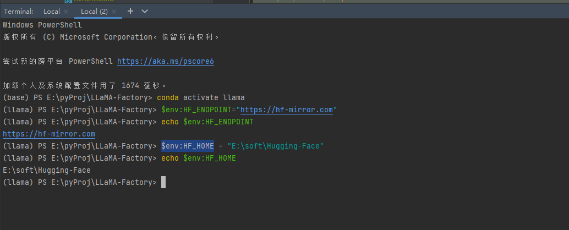Click the "E:\soft\Hugging-Face" quoted string
This screenshot has height=230, width=569.
[x=276, y=146]
